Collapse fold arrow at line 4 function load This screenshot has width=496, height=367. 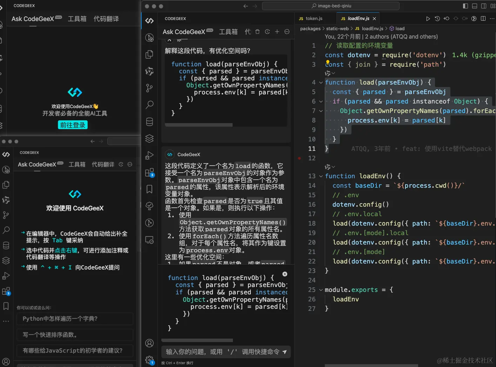321,82
